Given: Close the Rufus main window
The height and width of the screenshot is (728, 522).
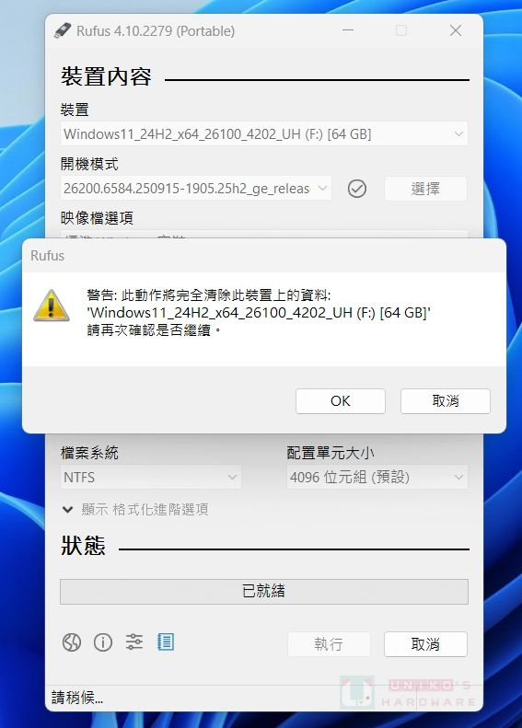Looking at the screenshot, I should tap(456, 30).
